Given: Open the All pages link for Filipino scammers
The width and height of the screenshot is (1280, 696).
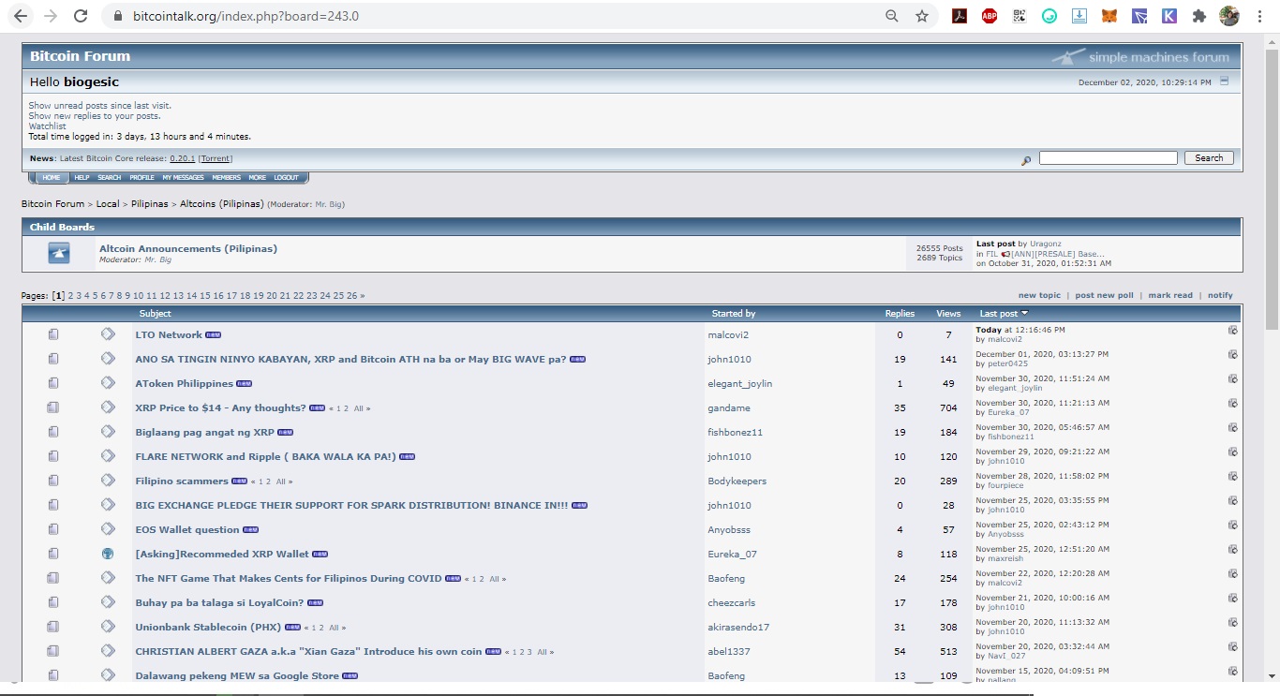Looking at the screenshot, I should 281,481.
